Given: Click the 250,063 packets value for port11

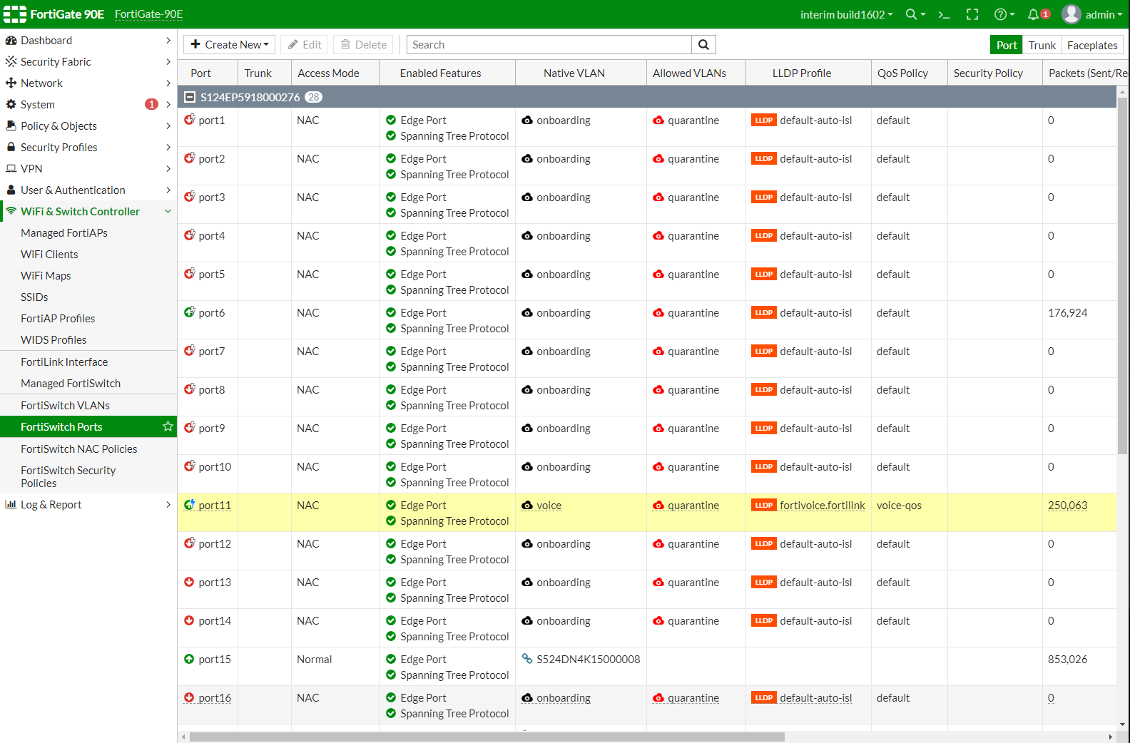Looking at the screenshot, I should (x=1067, y=505).
